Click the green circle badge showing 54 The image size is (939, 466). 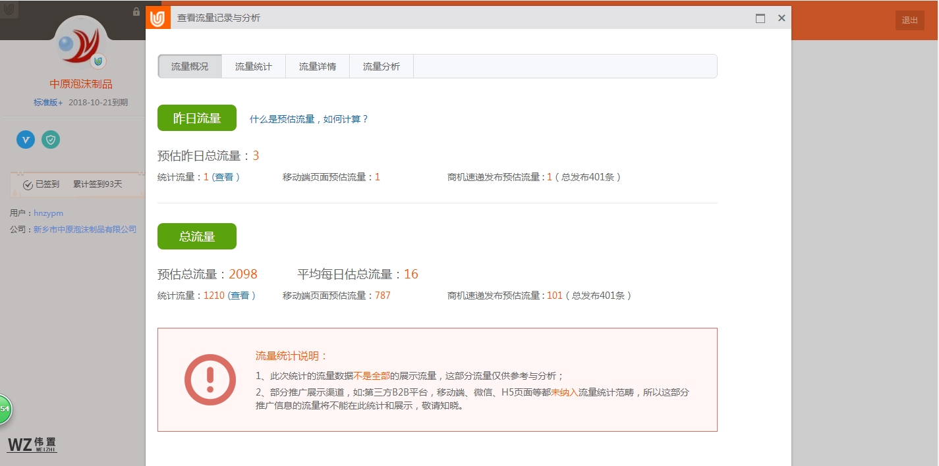click(5, 409)
